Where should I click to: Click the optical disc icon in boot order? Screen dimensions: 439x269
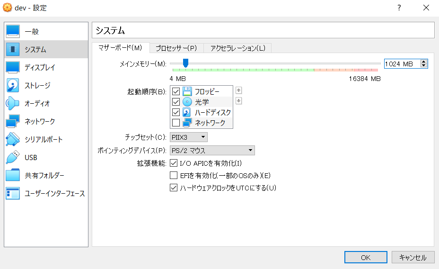[187, 102]
